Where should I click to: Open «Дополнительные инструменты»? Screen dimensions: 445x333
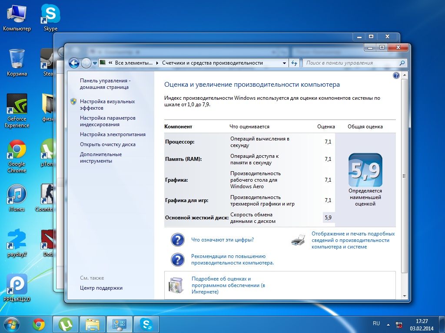click(x=101, y=157)
